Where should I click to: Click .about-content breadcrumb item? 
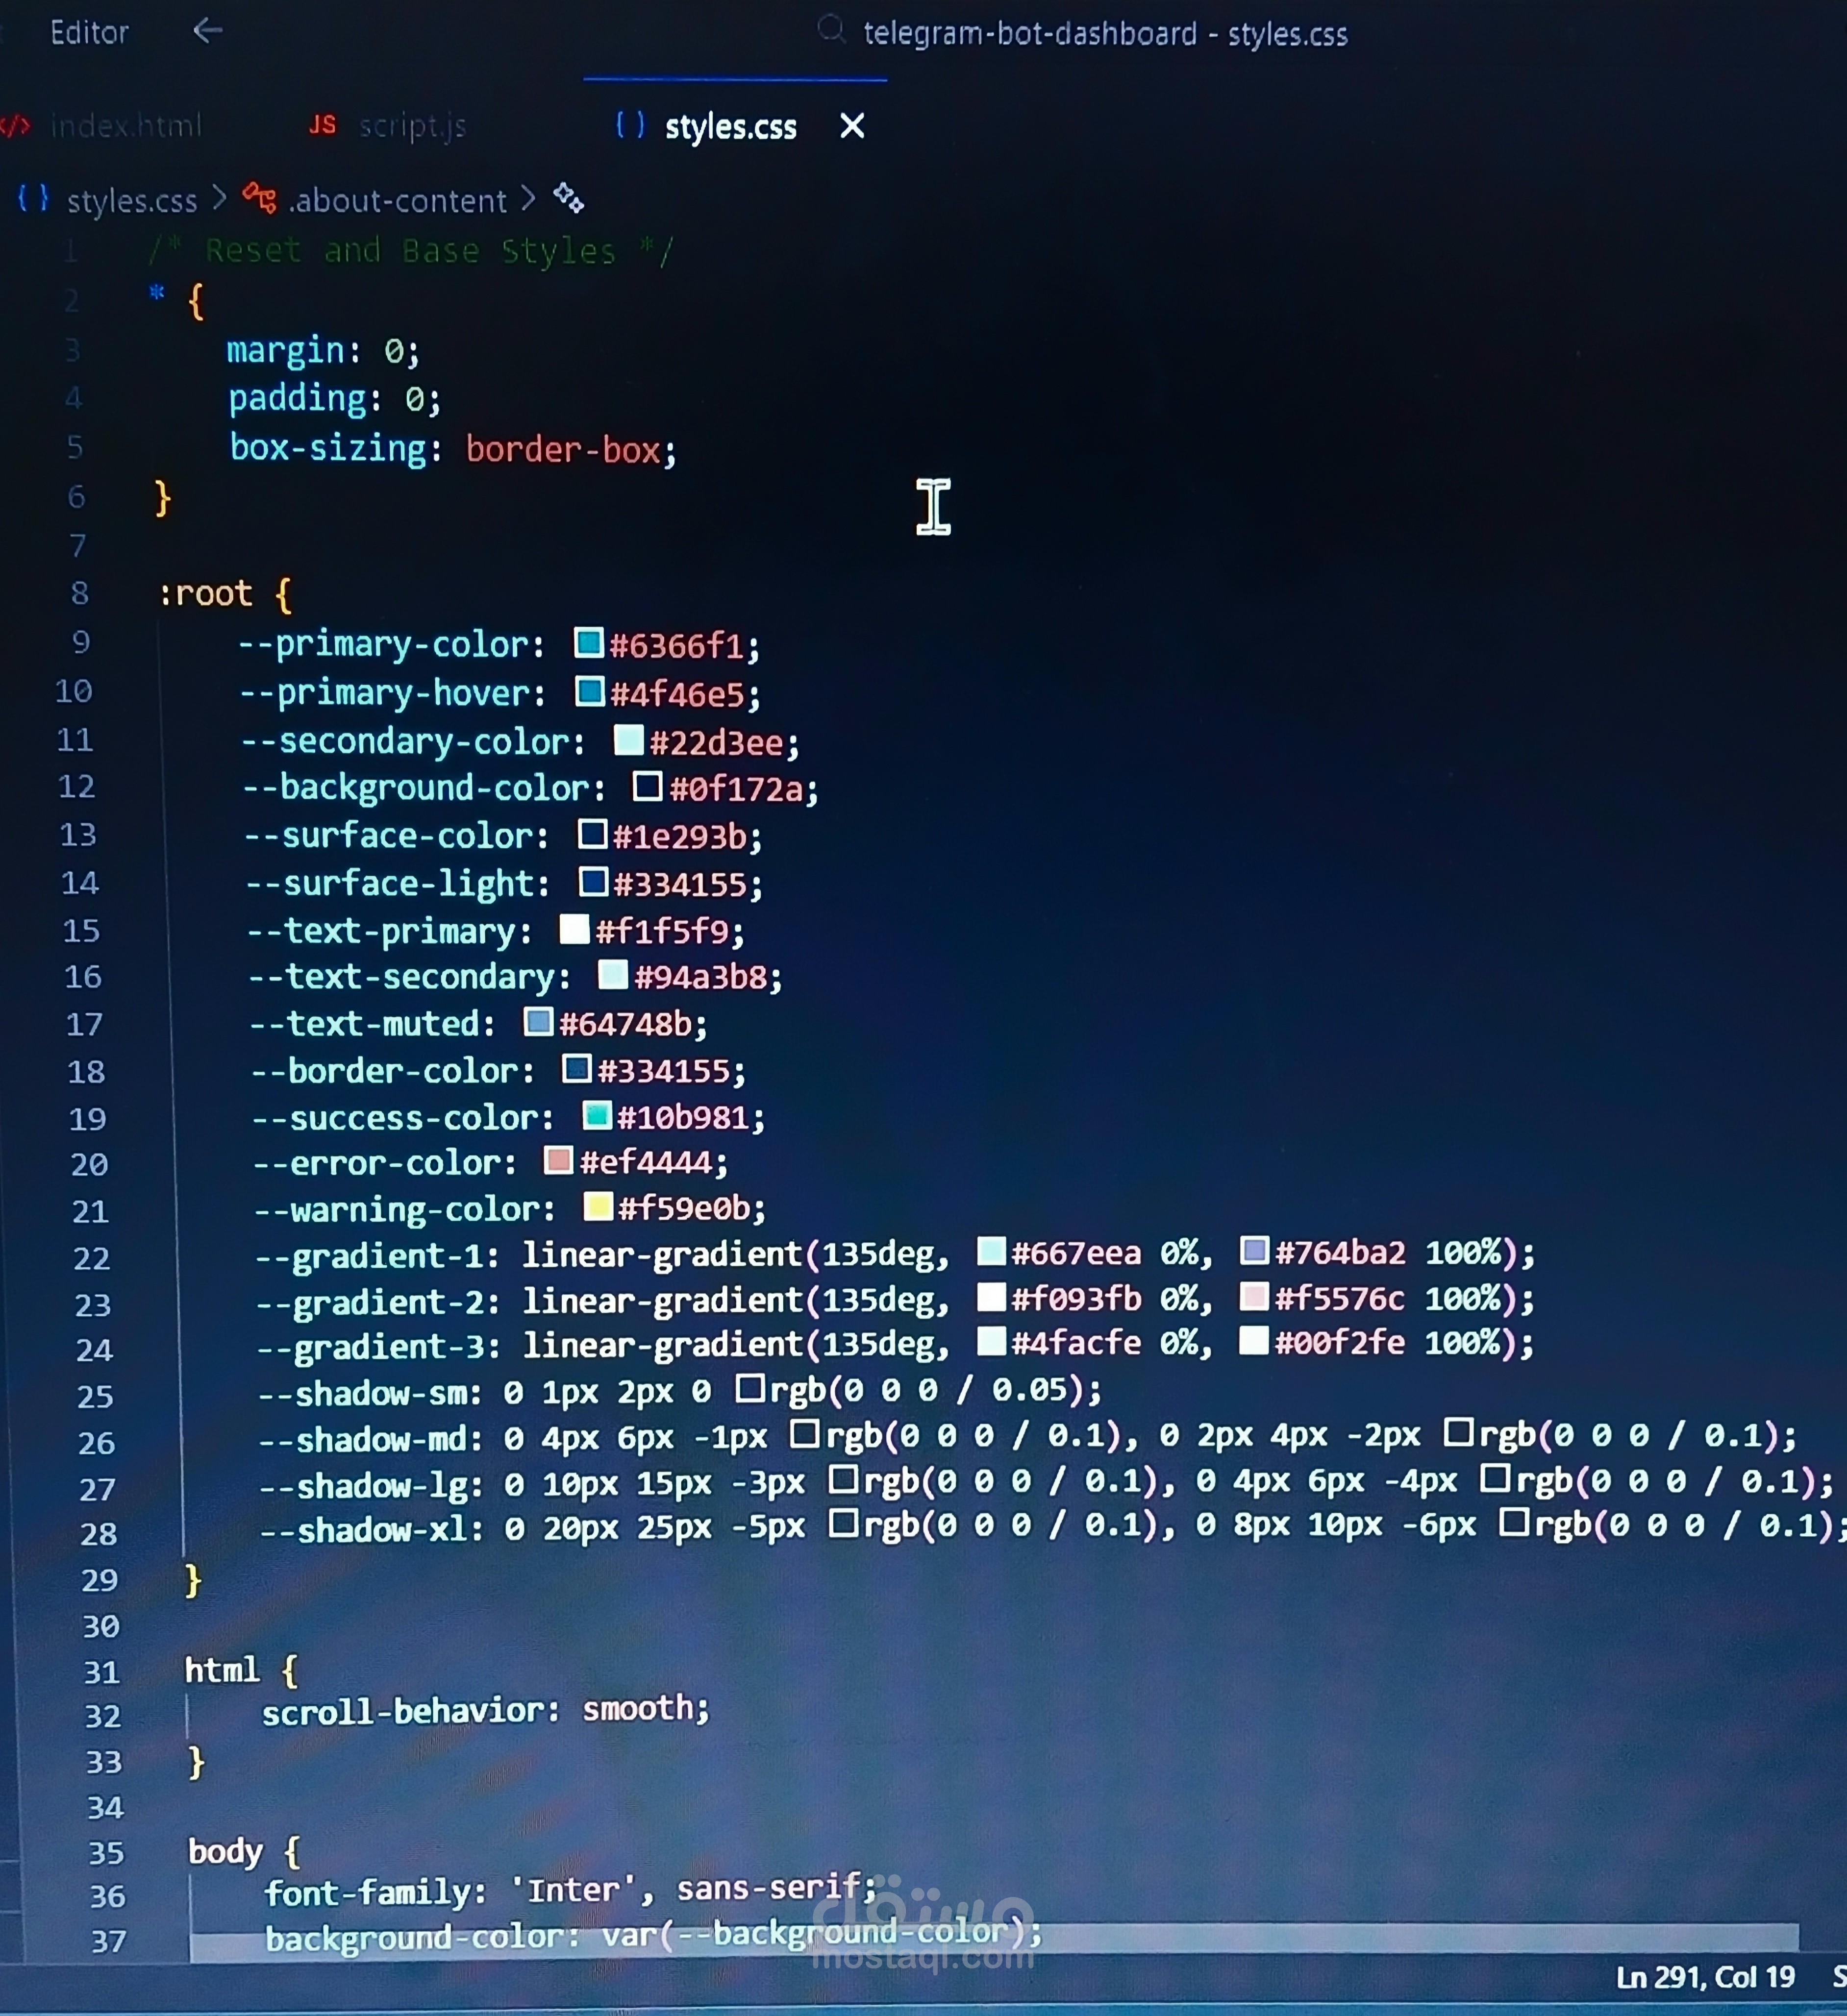[x=397, y=201]
